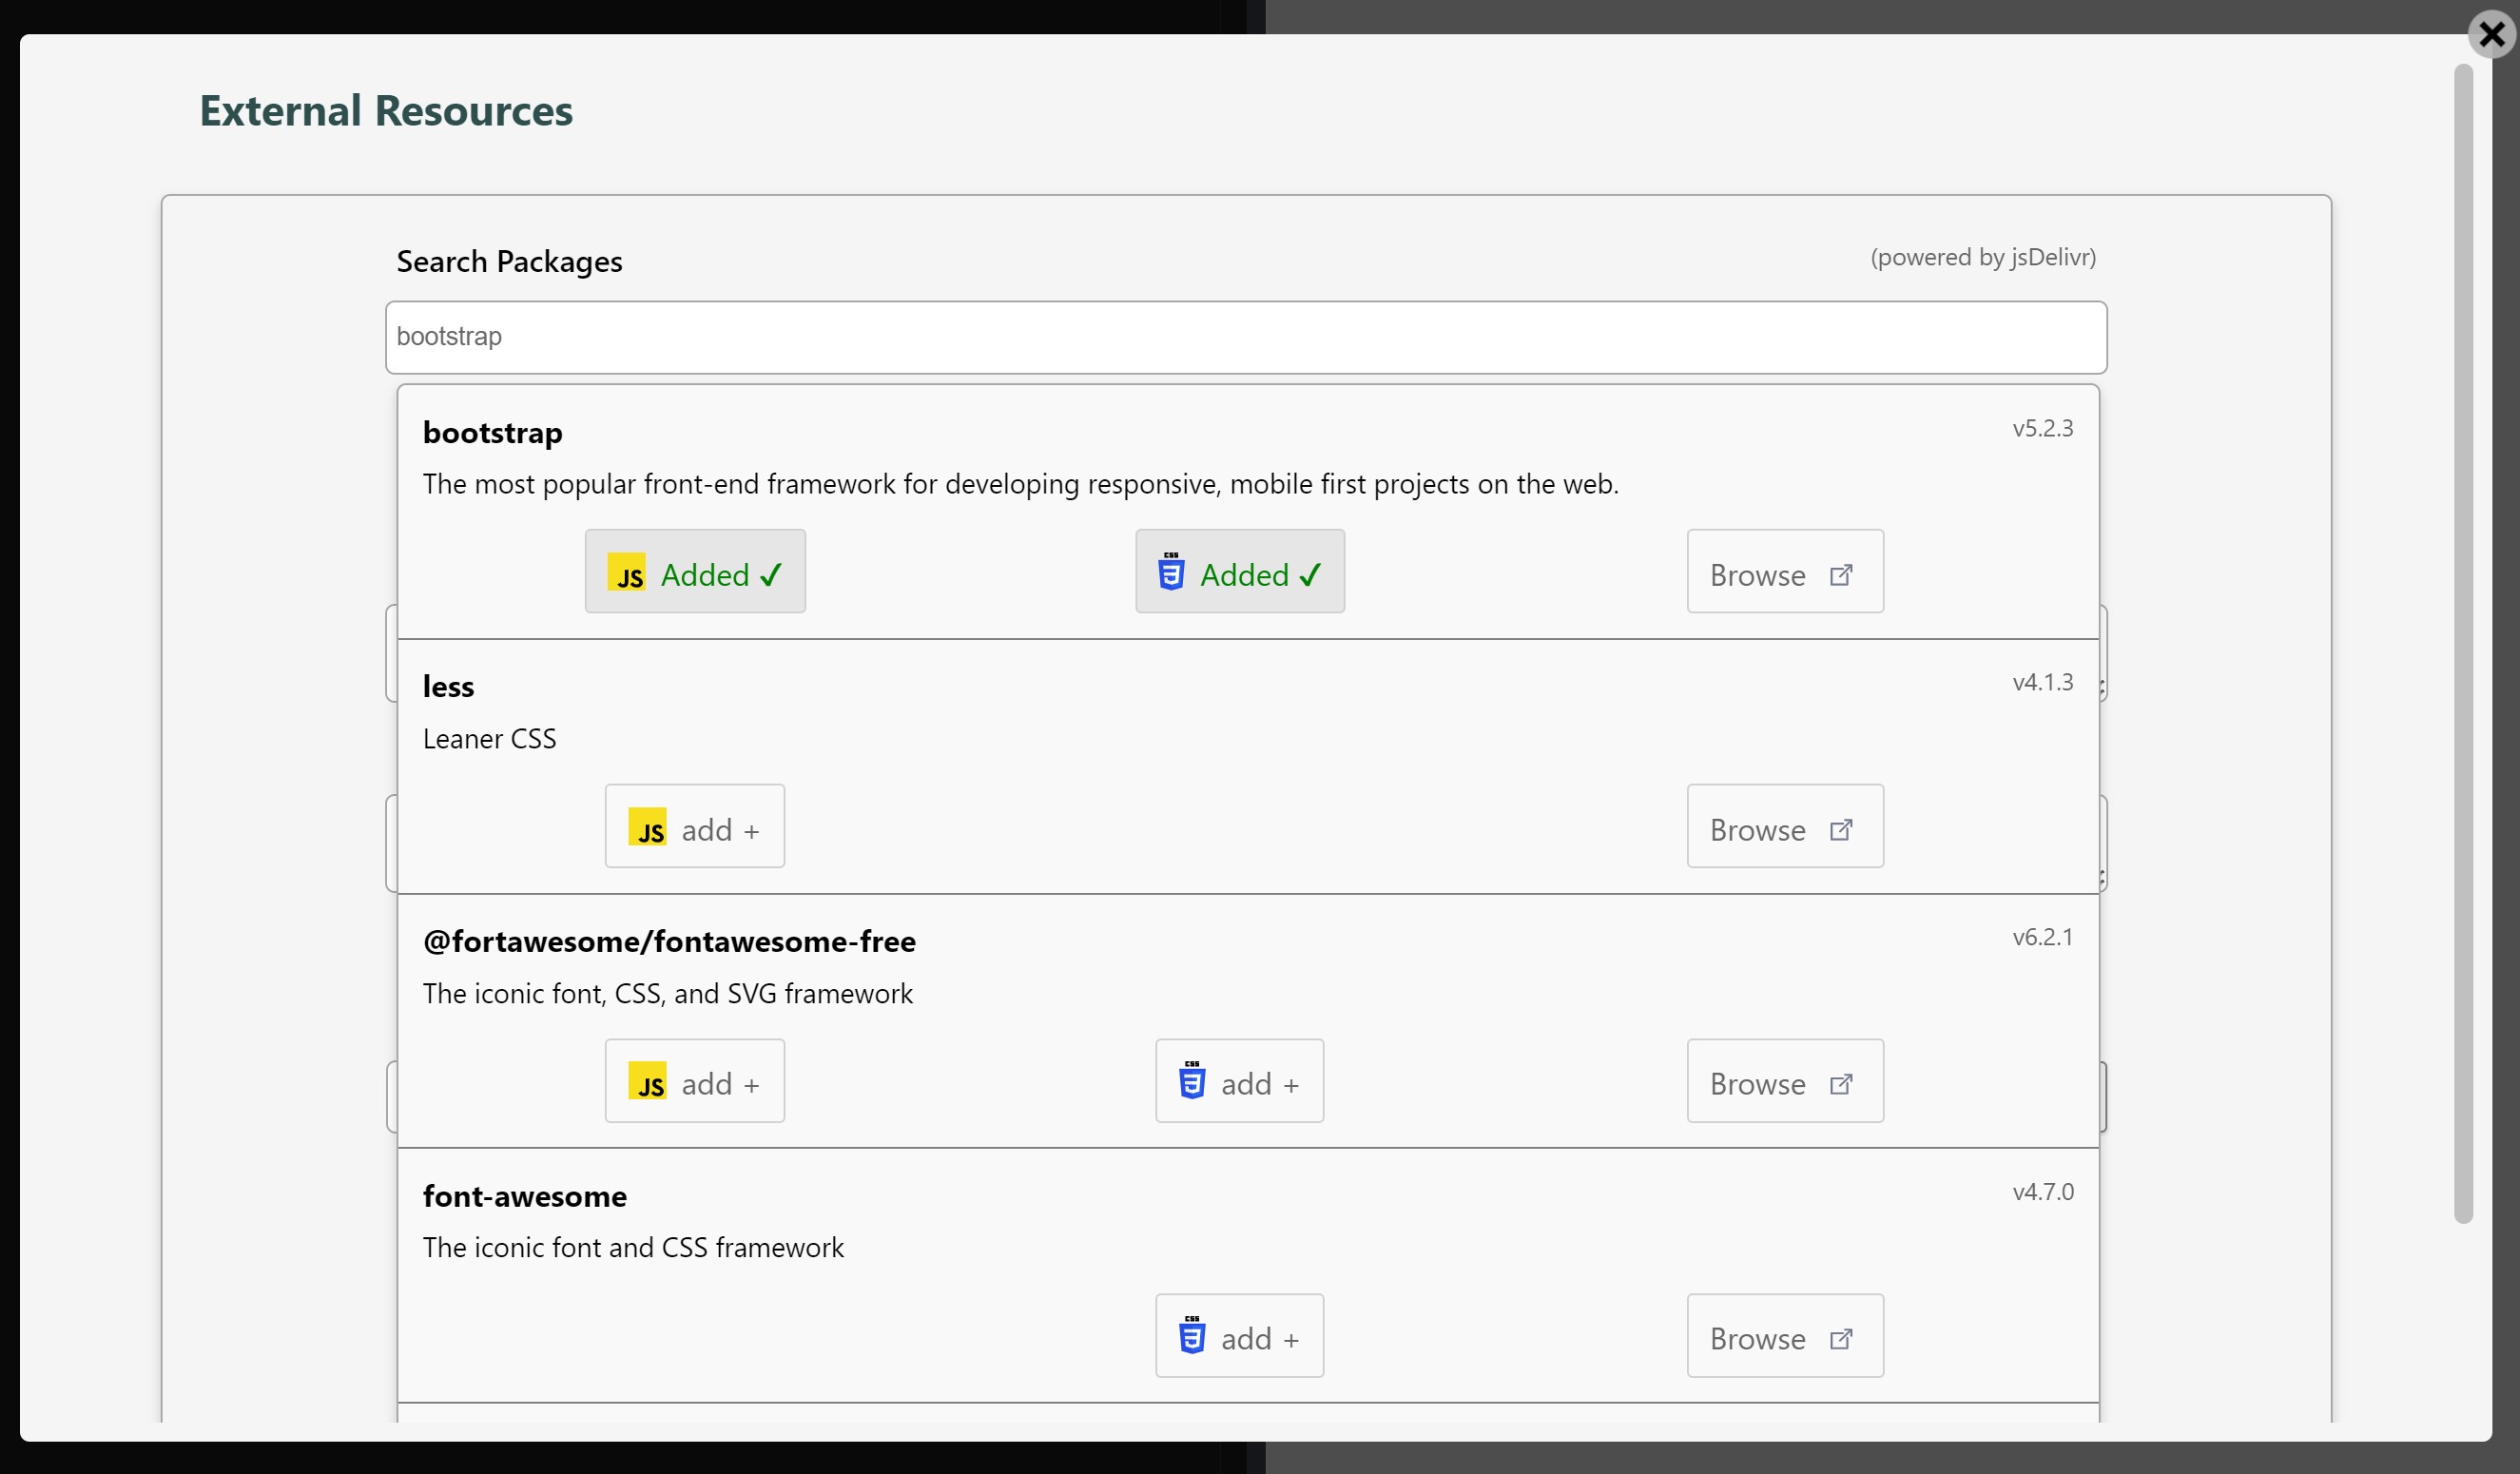The width and height of the screenshot is (2520, 1474).
Task: Add fontawesome-free CSS to the pen
Action: [1239, 1081]
